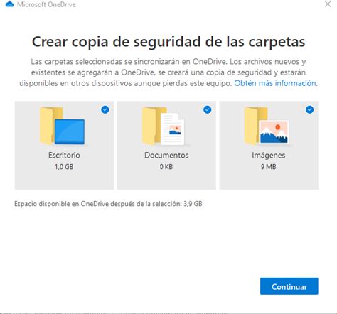This screenshot has width=337, height=314.
Task: Click the Continuar button
Action: [x=289, y=286]
